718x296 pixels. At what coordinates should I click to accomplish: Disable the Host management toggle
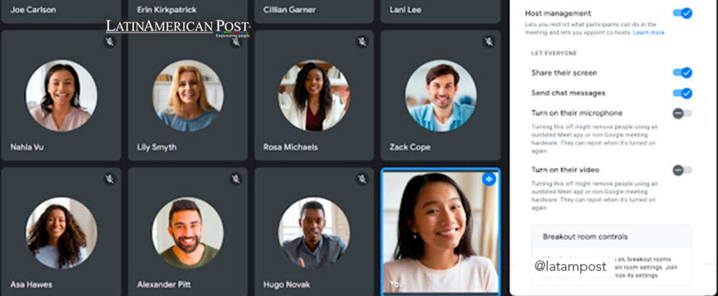click(x=683, y=13)
